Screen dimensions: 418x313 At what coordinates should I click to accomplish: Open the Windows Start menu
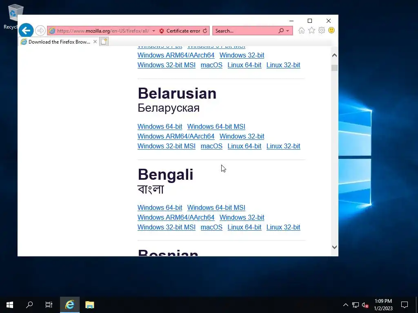coord(10,305)
